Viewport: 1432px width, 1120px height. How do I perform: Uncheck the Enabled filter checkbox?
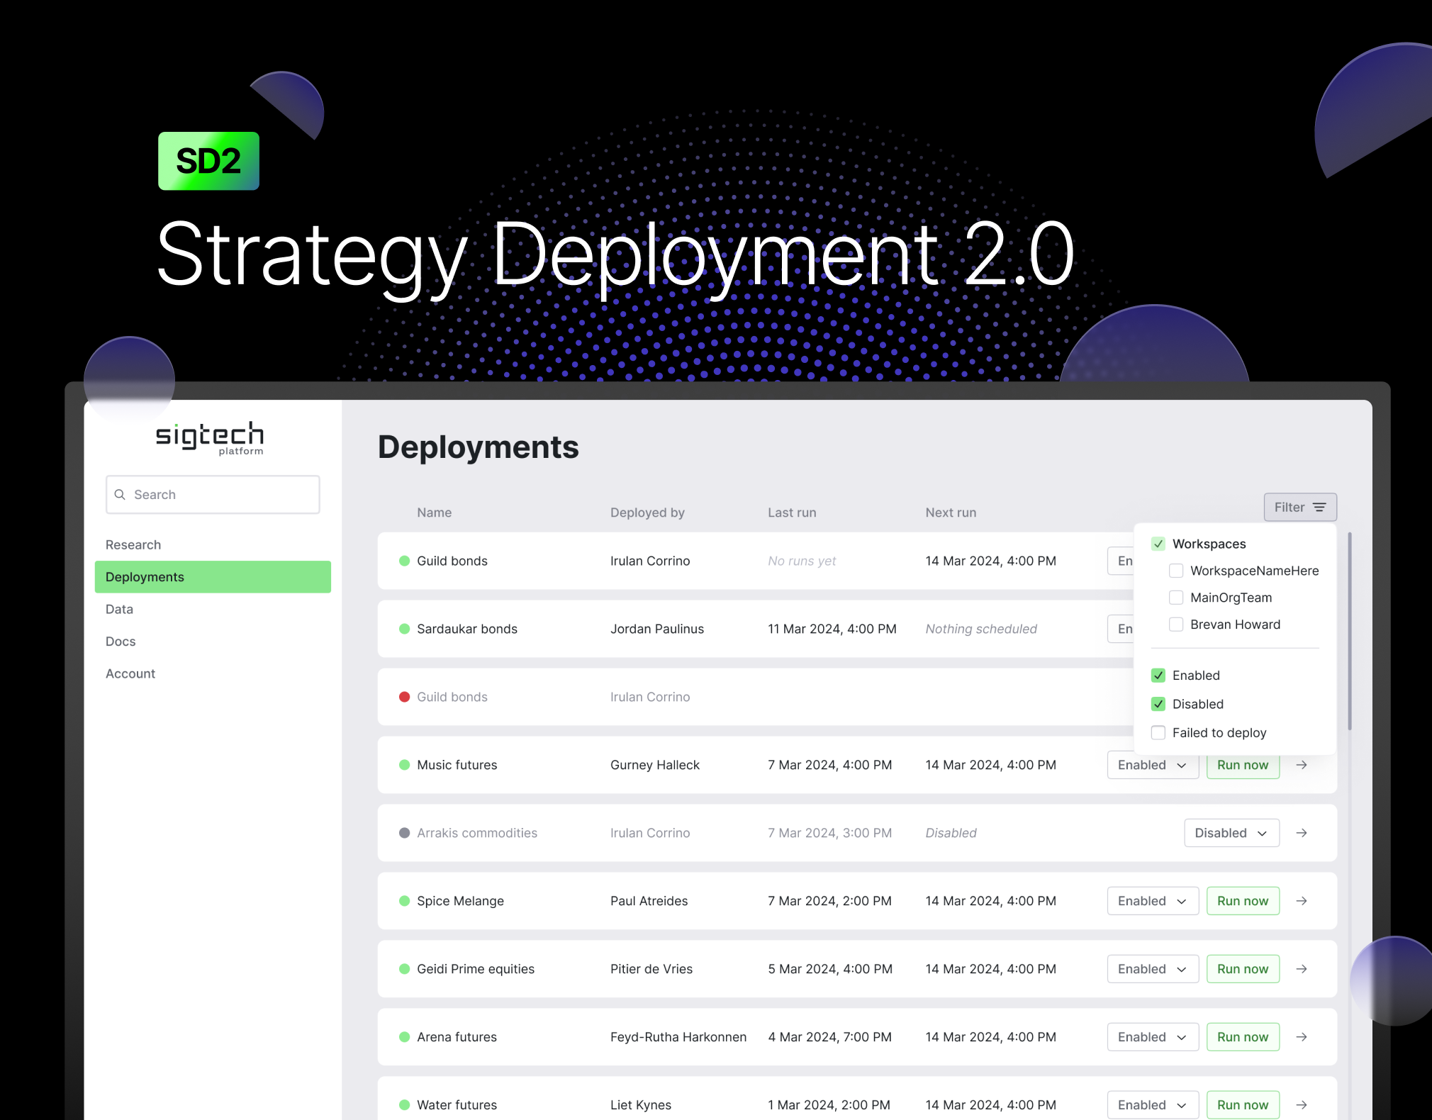coord(1158,676)
